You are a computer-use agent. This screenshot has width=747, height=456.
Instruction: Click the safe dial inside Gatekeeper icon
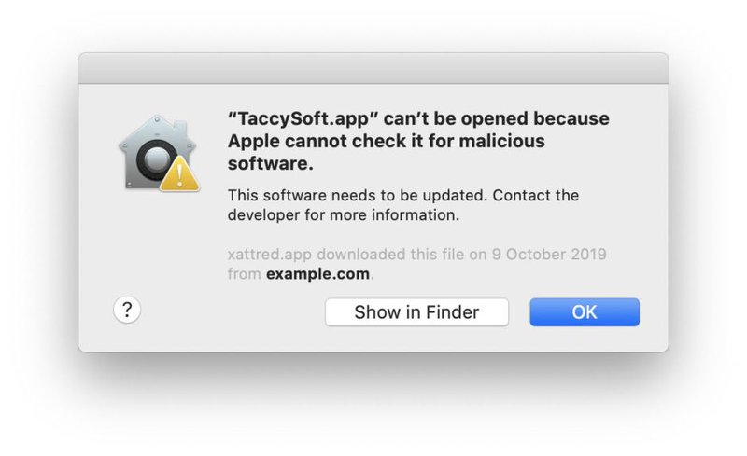(x=153, y=159)
